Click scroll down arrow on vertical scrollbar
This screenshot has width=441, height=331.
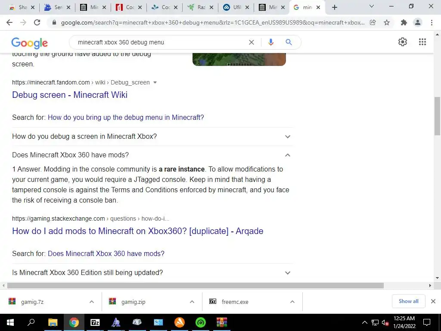click(437, 278)
